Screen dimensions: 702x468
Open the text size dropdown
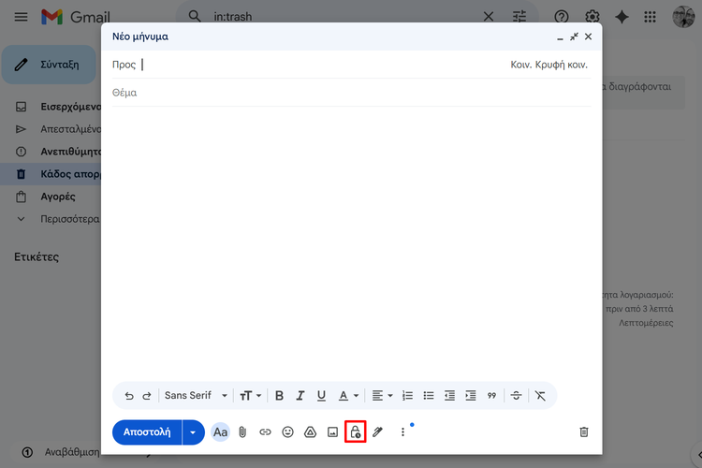[250, 396]
